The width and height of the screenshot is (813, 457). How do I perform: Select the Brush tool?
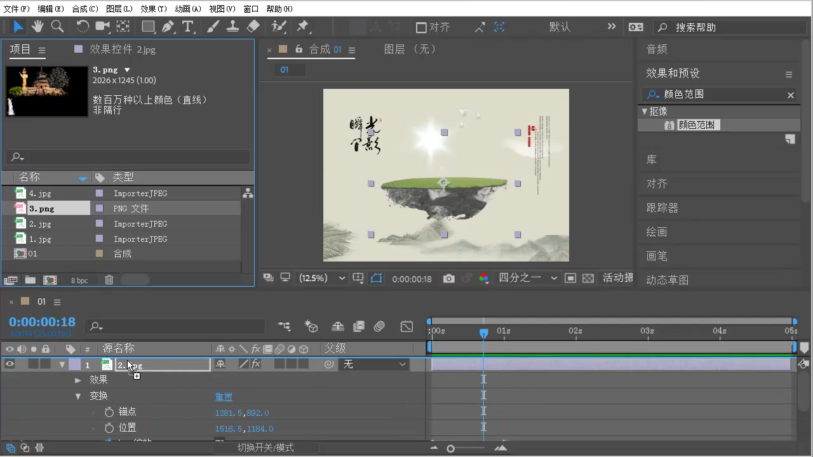point(213,26)
